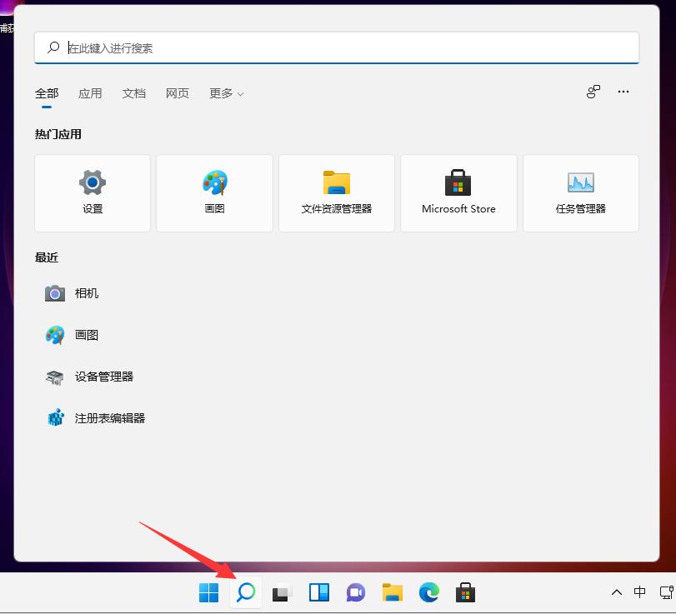Image resolution: width=676 pixels, height=614 pixels.
Task: Click the network icon in the tray
Action: pyautogui.click(x=667, y=592)
